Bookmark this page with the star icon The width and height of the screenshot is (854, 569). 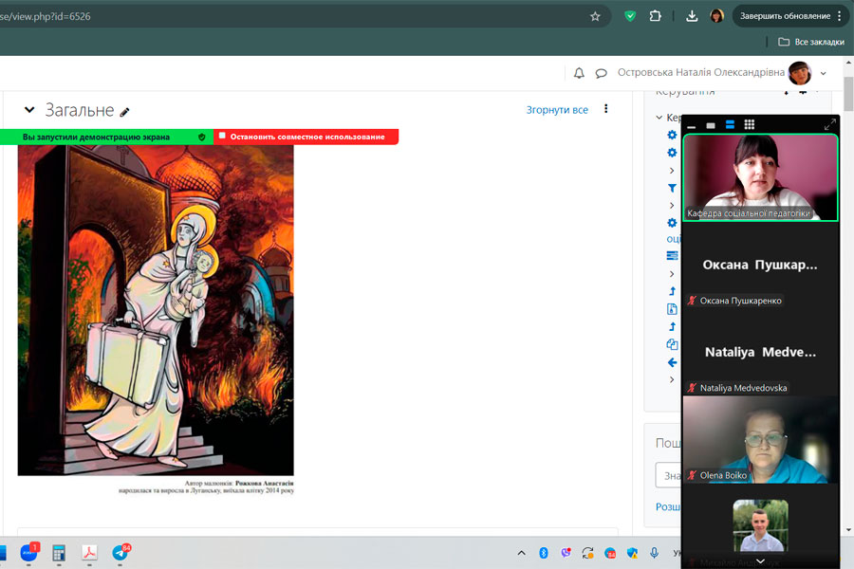point(595,16)
